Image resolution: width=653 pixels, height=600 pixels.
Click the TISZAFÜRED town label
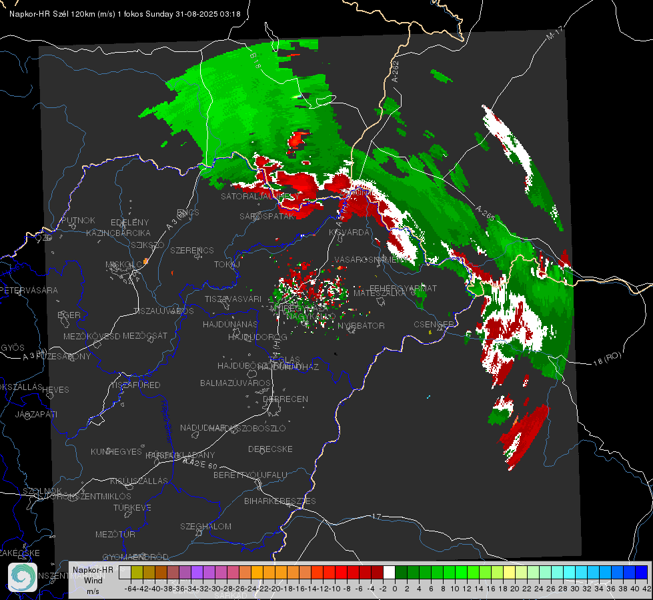point(135,385)
